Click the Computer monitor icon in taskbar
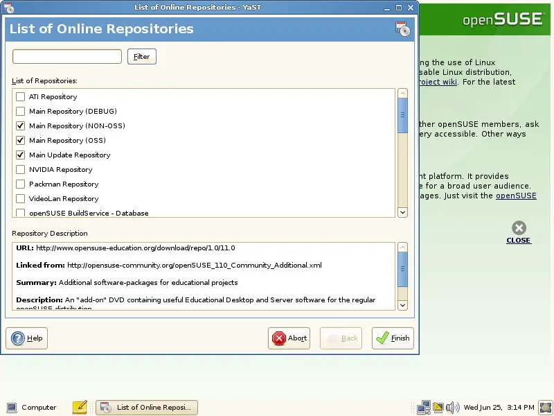Image resolution: width=554 pixels, height=416 pixels. pyautogui.click(x=12, y=408)
